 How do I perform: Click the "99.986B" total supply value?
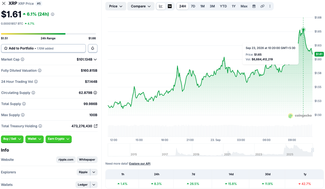pos(90,104)
